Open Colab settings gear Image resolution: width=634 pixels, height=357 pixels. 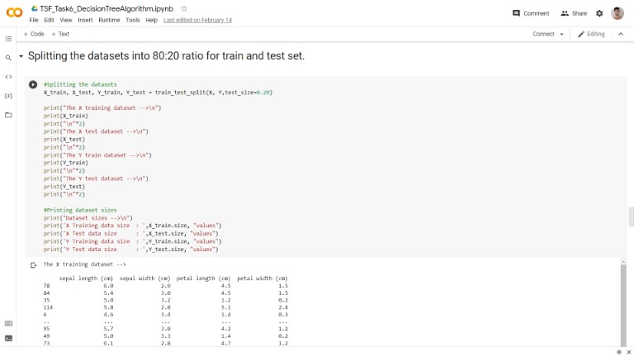(599, 13)
